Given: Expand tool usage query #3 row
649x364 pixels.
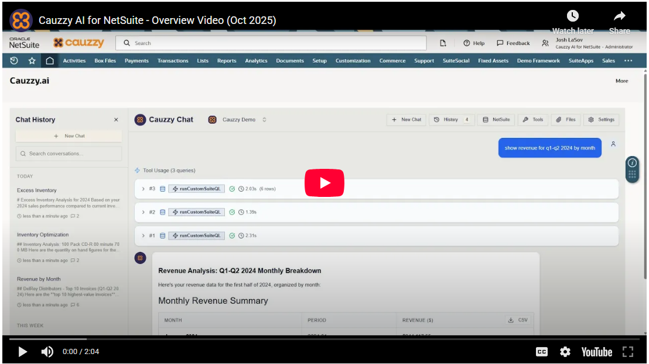Looking at the screenshot, I should pos(143,189).
